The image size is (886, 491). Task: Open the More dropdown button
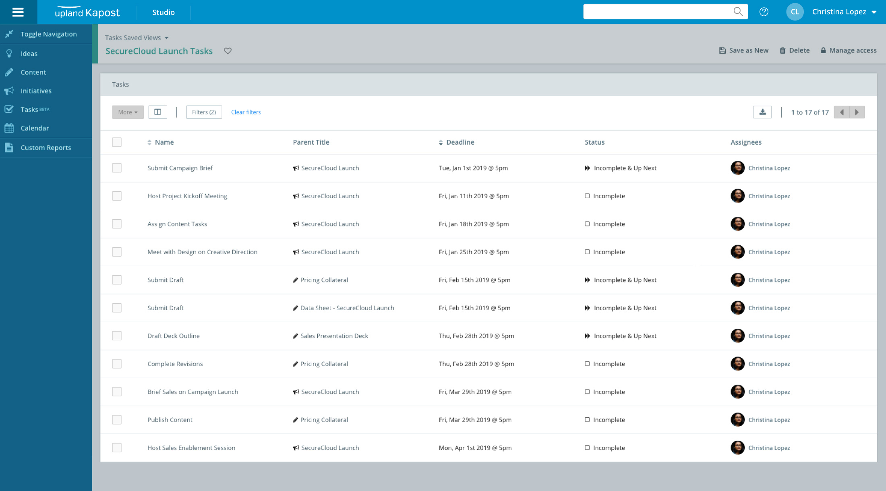click(128, 112)
